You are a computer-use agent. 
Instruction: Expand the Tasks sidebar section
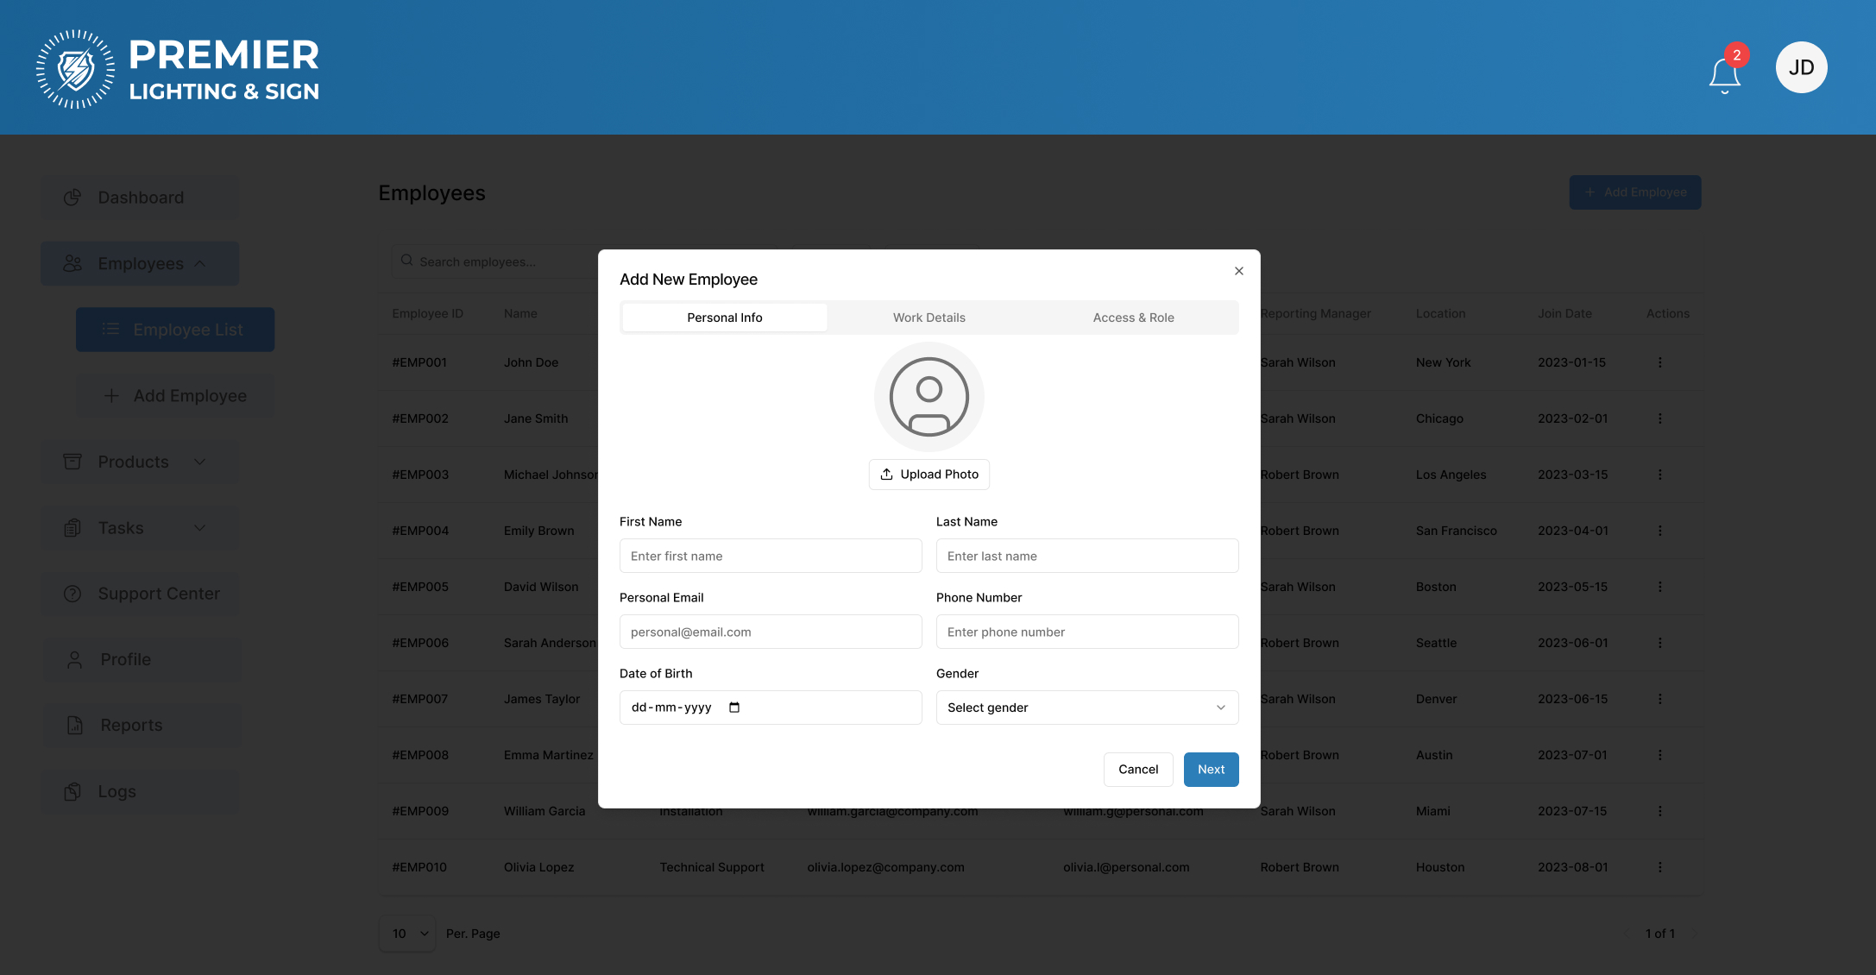tap(140, 528)
